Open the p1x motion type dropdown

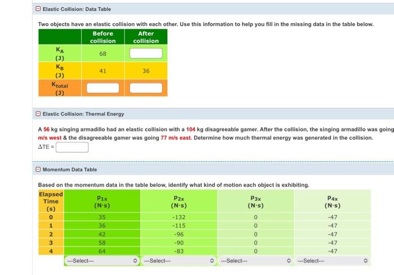(x=102, y=261)
